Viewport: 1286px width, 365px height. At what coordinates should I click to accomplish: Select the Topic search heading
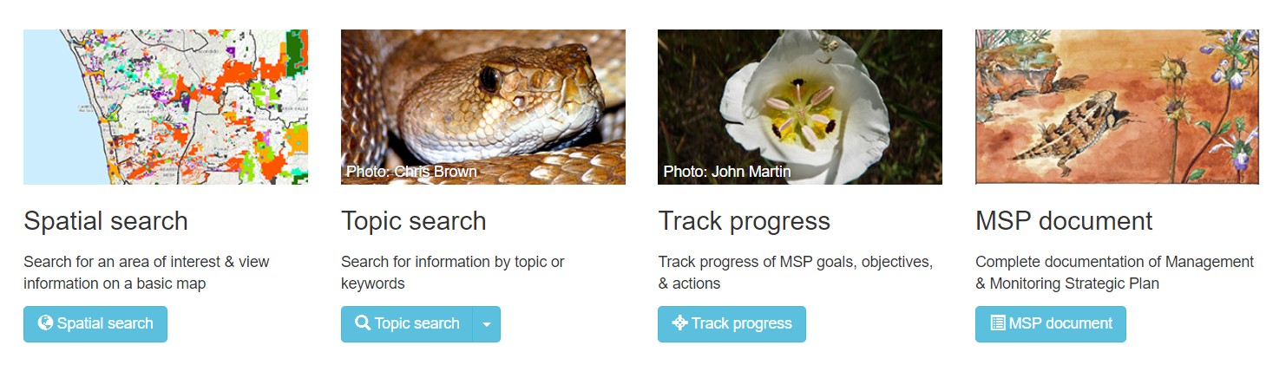coord(414,221)
